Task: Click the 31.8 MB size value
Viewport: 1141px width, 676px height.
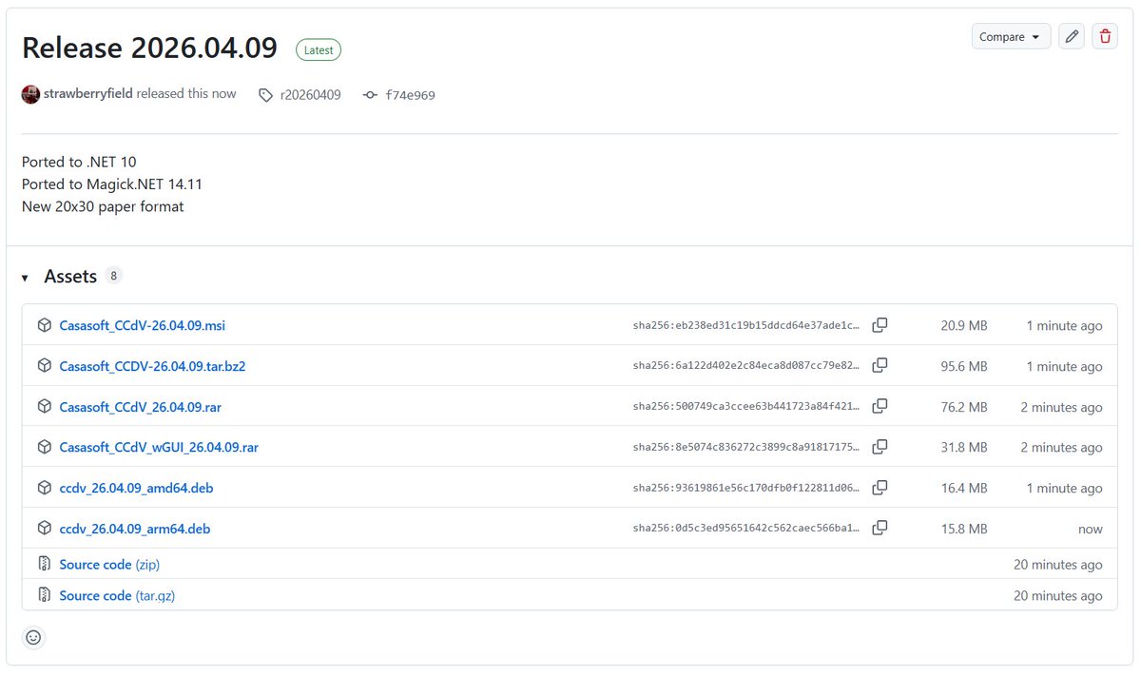Action: click(964, 448)
